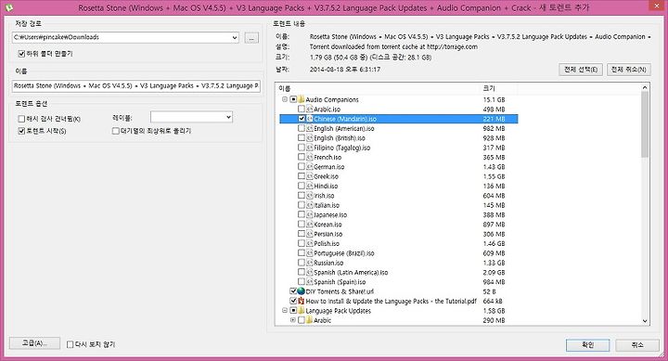This screenshot has width=668, height=361.
Task: Click the Hindi.iso file icon
Action: coord(310,186)
